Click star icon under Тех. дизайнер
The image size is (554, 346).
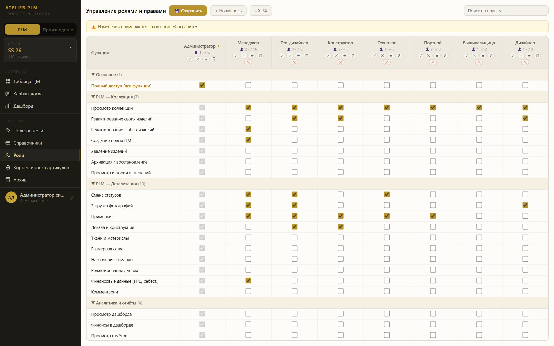298,56
